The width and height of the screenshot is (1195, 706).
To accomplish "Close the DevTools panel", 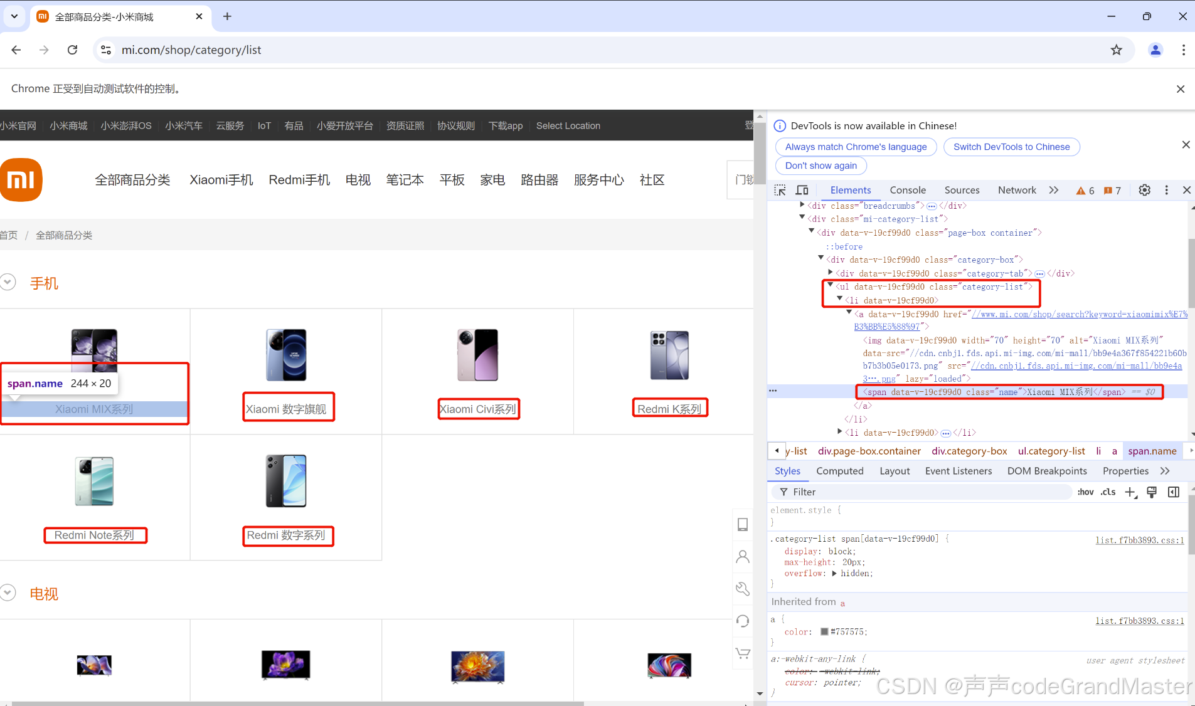I will pos(1187,190).
